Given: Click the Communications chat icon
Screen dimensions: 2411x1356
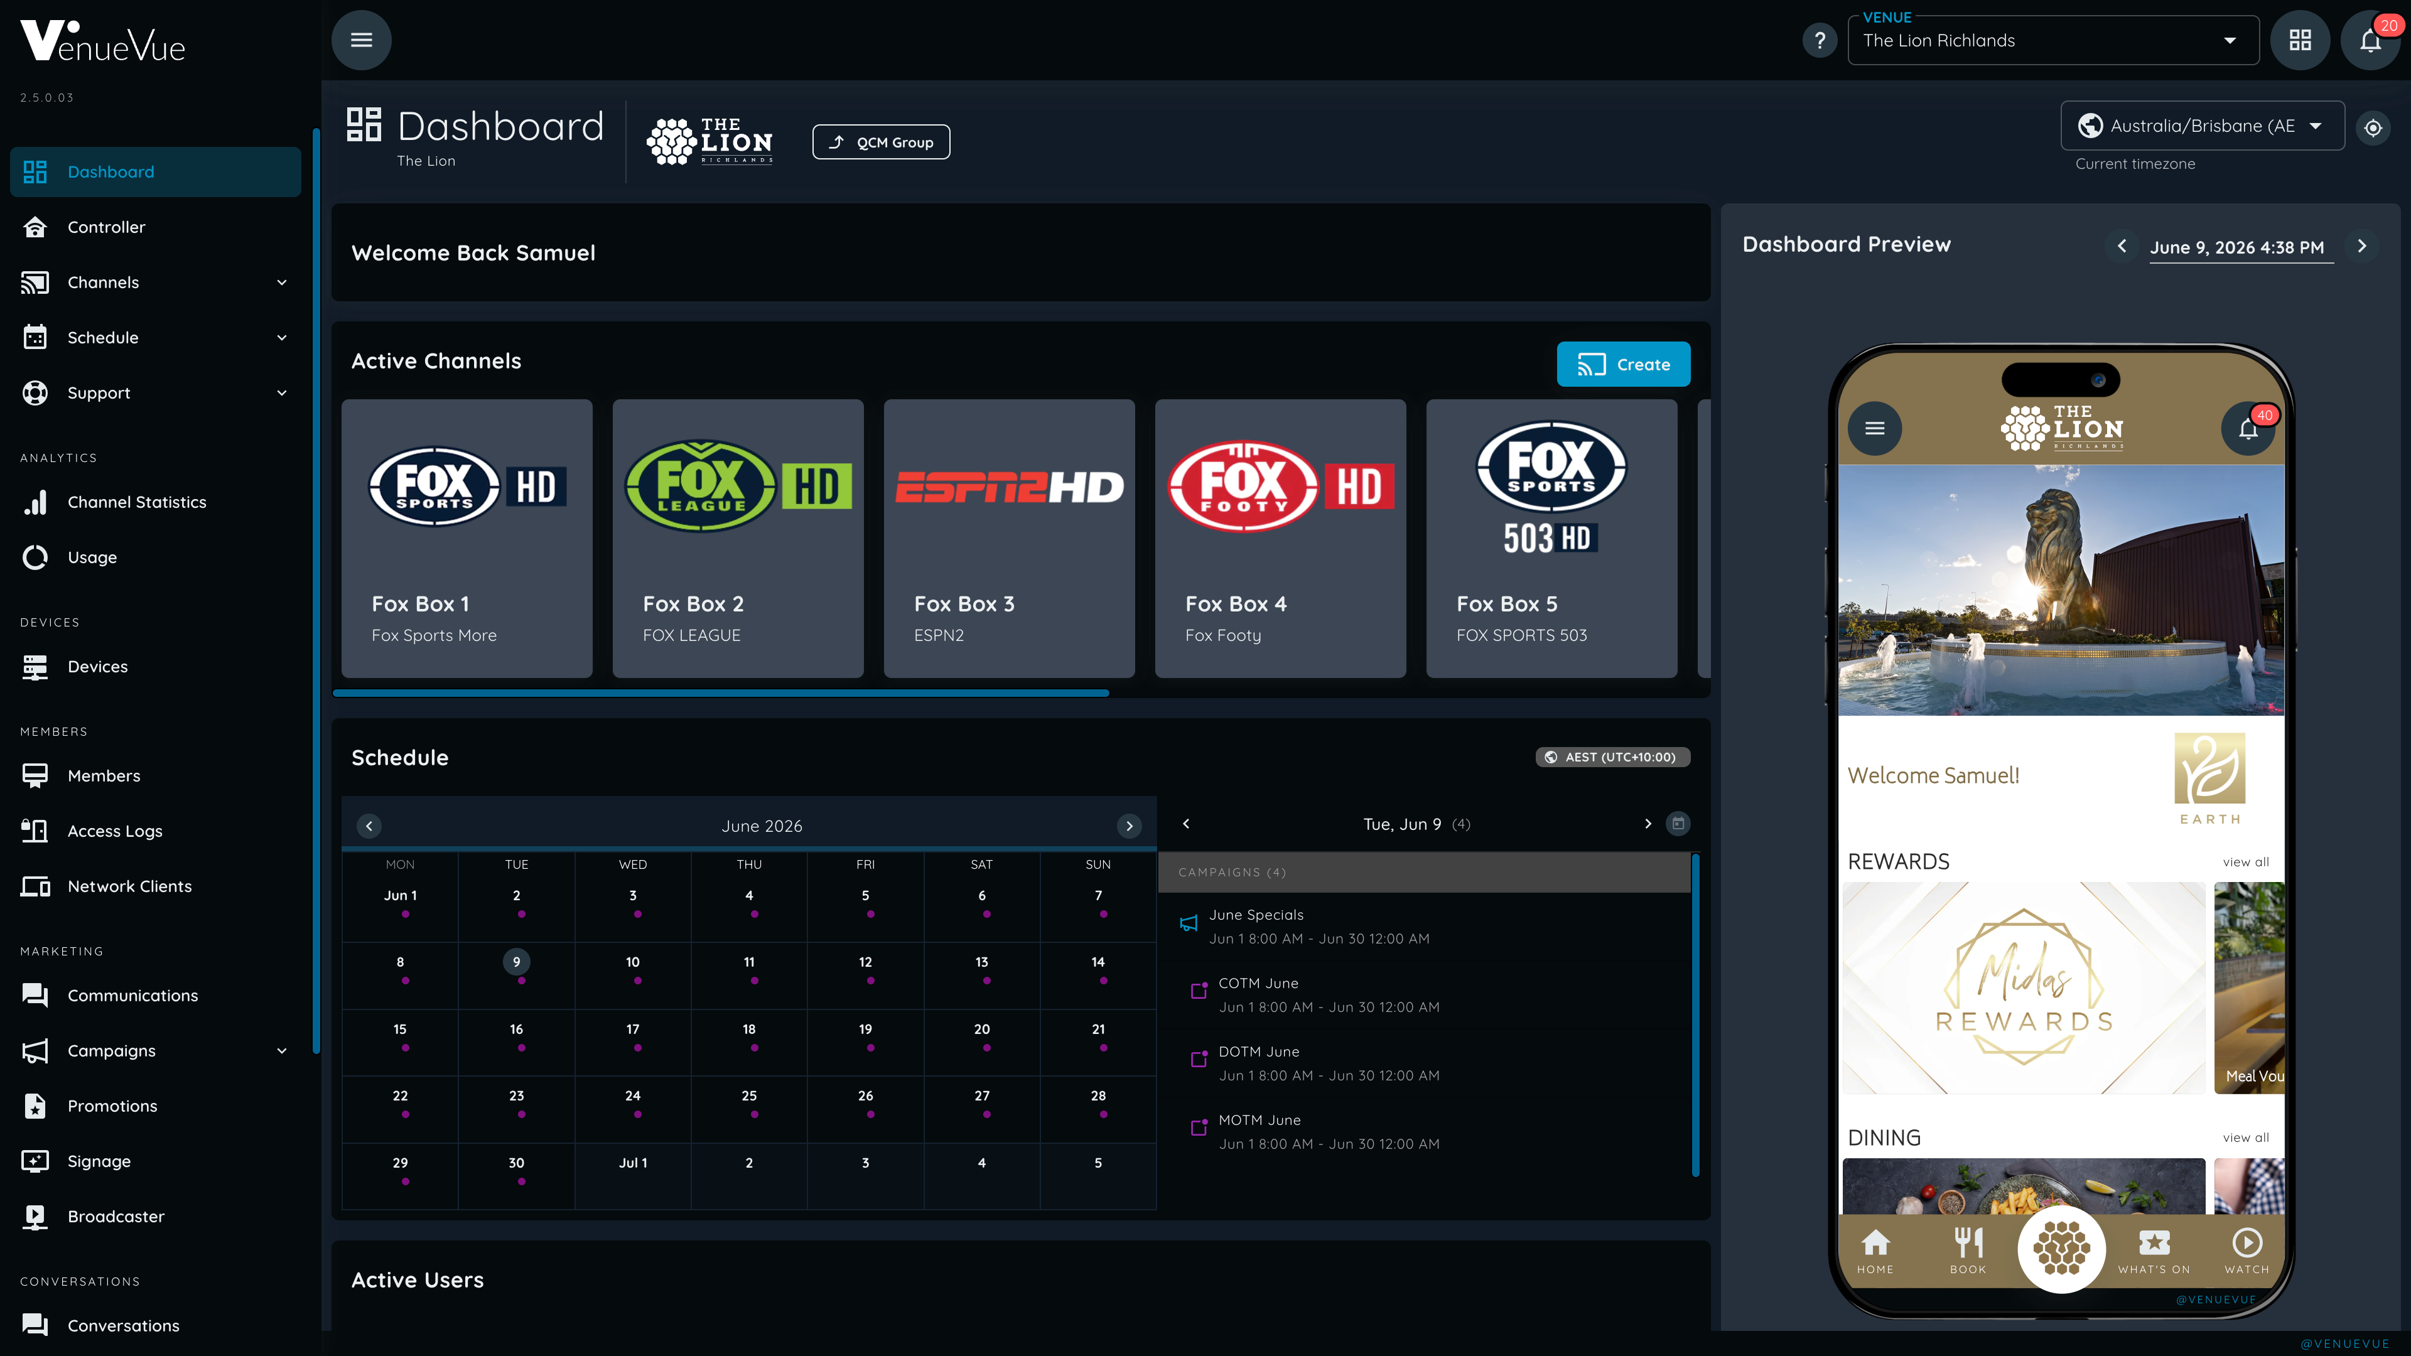Looking at the screenshot, I should (35, 996).
